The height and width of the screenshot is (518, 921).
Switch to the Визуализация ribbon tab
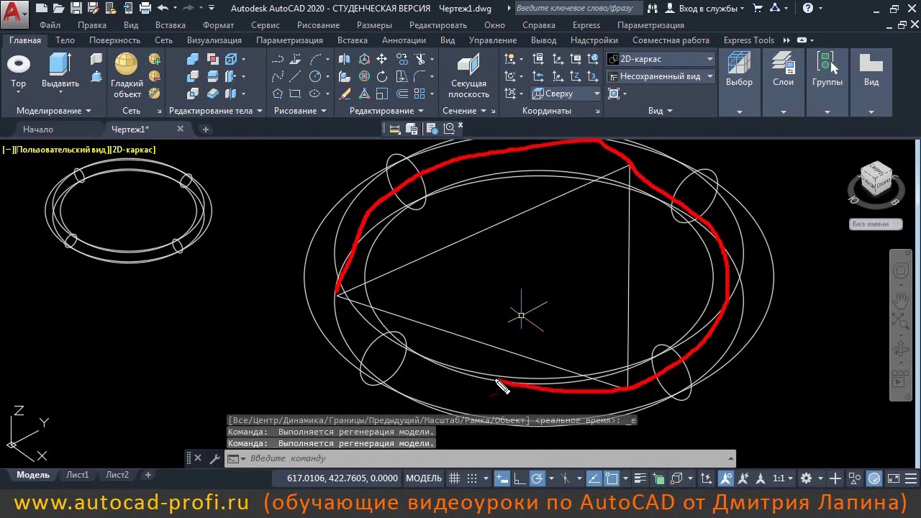214,40
